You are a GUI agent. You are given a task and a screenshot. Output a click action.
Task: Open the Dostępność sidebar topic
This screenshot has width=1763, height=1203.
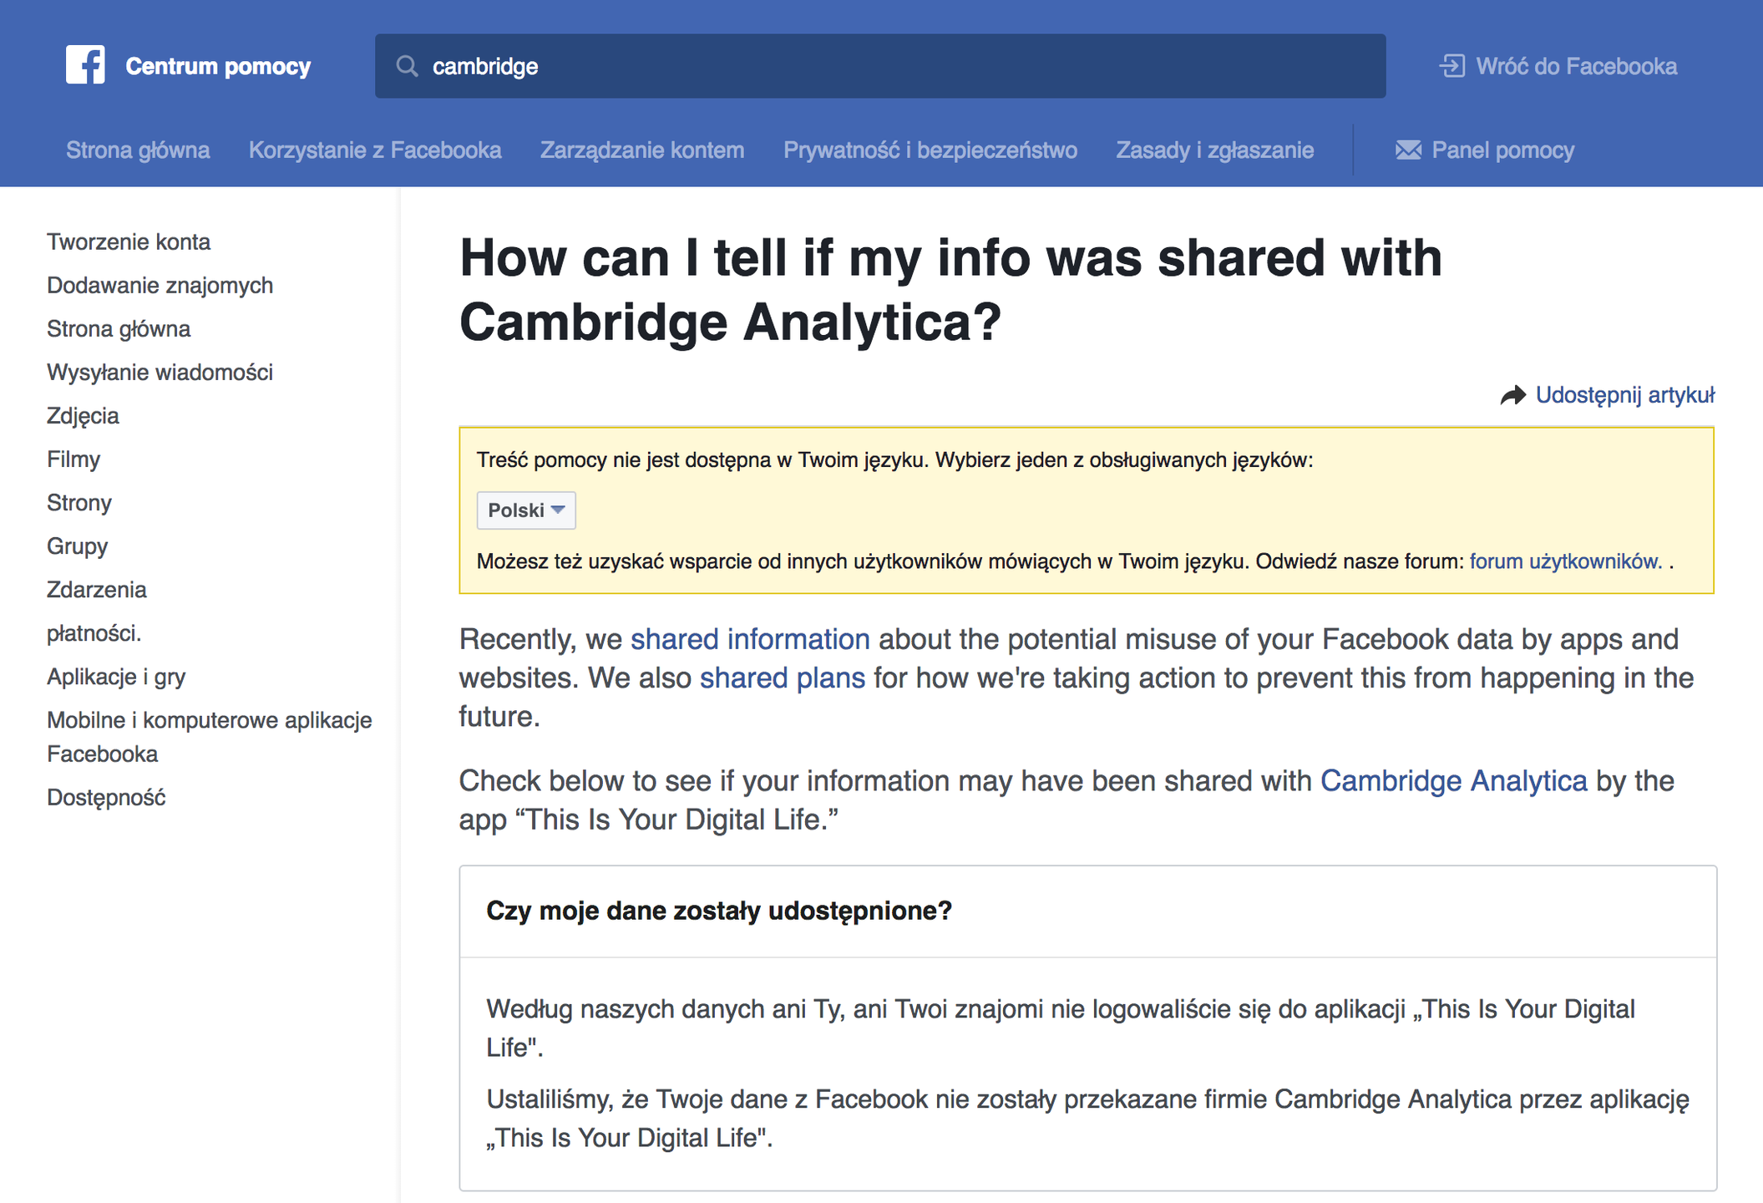[x=106, y=798]
